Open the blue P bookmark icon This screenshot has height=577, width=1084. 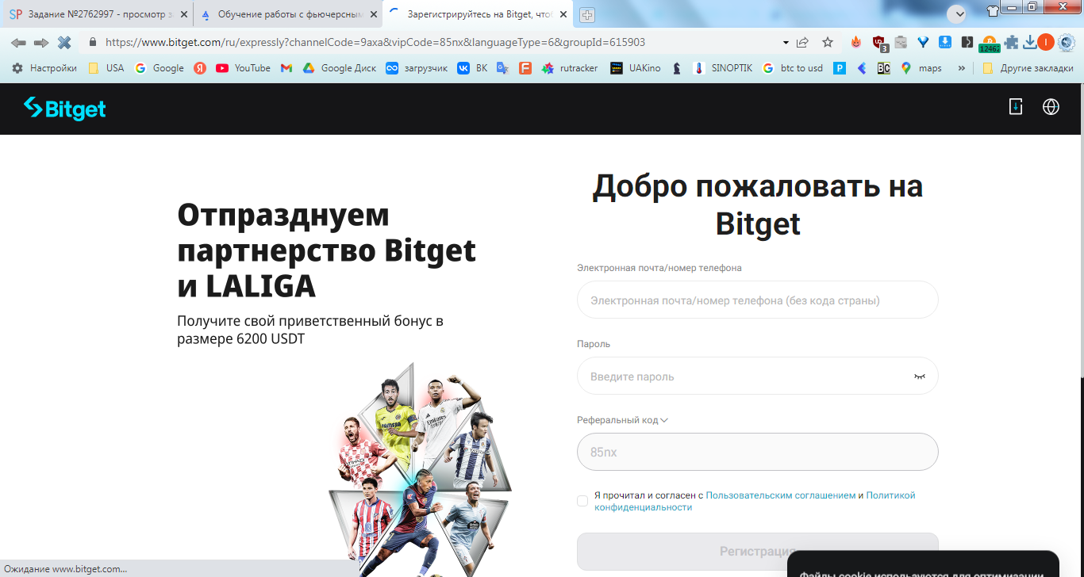point(839,68)
